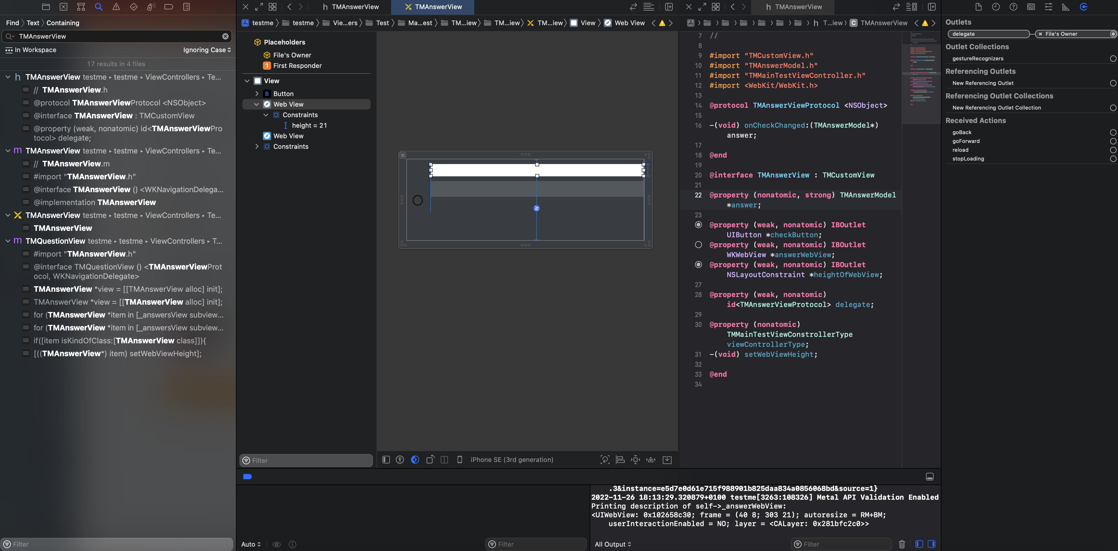Show the File inspector
1118x551 pixels.
(978, 7)
